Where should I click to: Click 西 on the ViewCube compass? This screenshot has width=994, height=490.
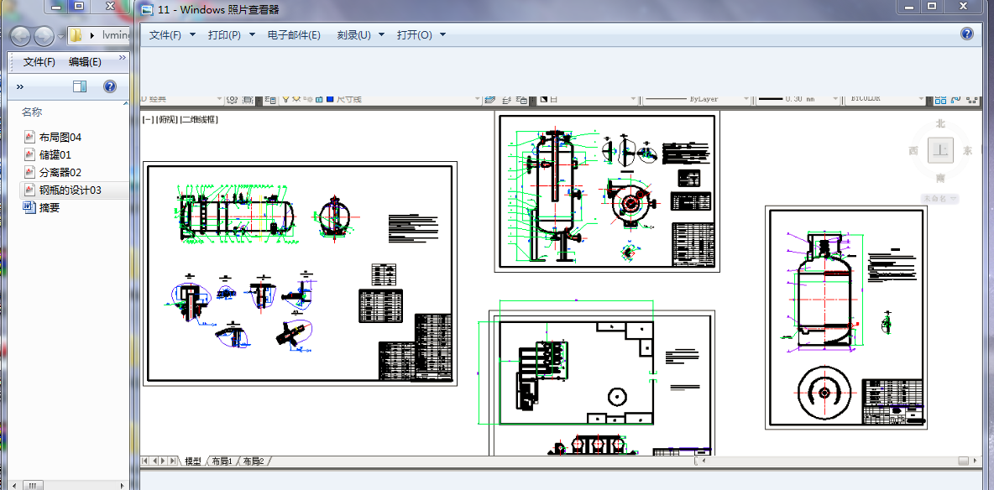point(913,151)
